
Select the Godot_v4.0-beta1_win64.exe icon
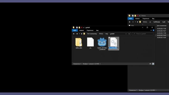tap(102, 42)
